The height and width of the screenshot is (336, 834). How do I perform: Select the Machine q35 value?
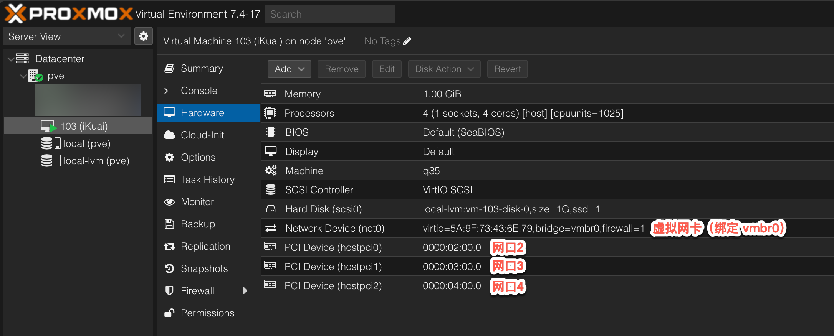(431, 171)
